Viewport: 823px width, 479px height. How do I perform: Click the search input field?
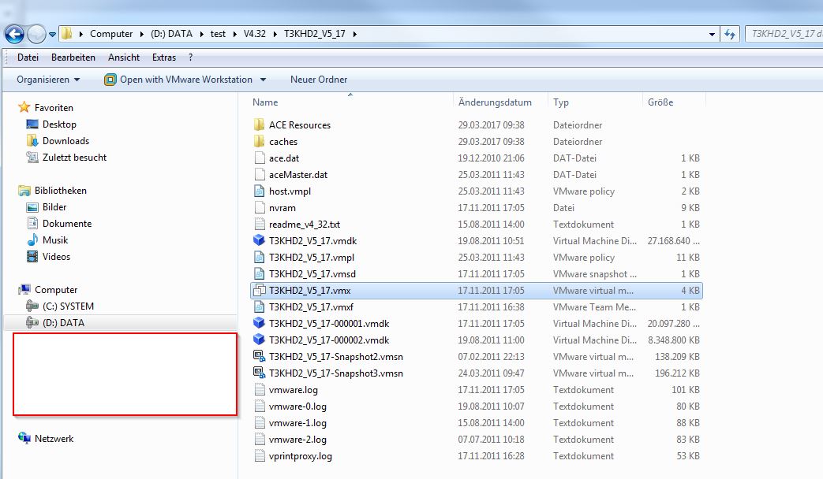point(784,34)
